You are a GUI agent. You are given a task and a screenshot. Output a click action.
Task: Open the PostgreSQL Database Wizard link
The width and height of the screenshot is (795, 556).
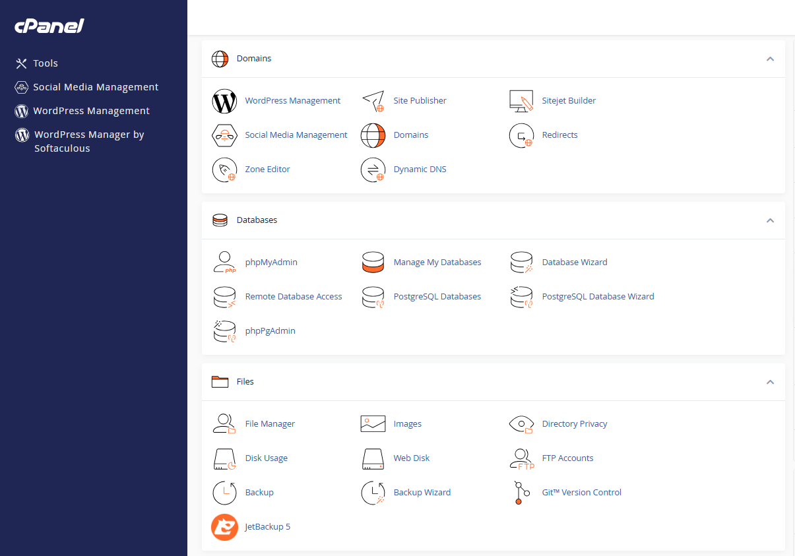click(x=598, y=297)
